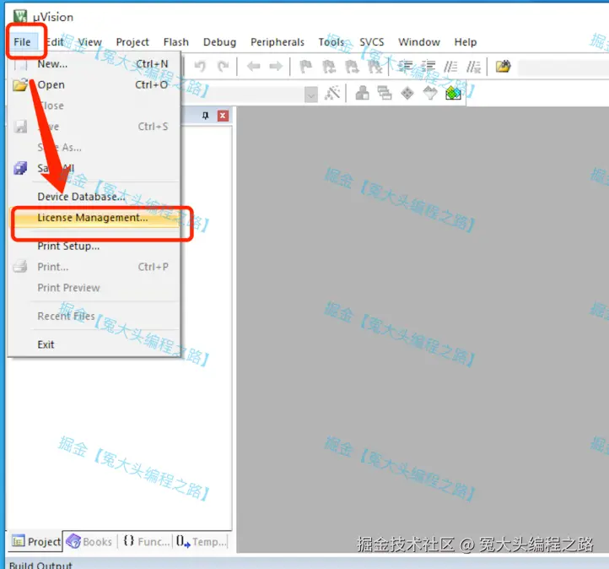Open the Debug menu
This screenshot has width=609, height=569.
pyautogui.click(x=219, y=42)
